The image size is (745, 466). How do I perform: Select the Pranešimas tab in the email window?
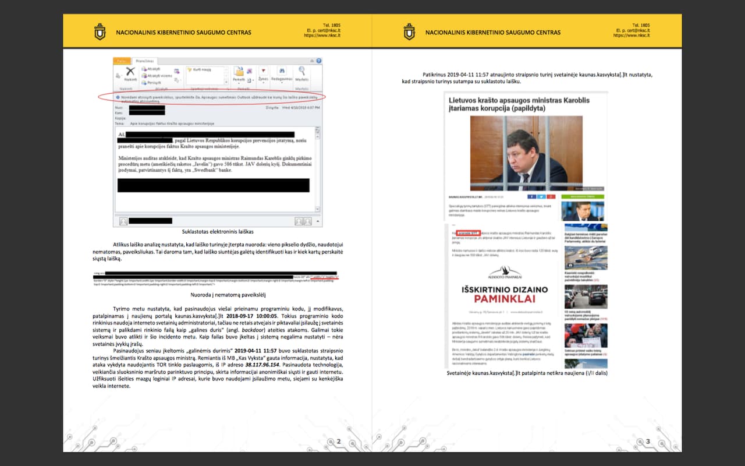pyautogui.click(x=144, y=61)
